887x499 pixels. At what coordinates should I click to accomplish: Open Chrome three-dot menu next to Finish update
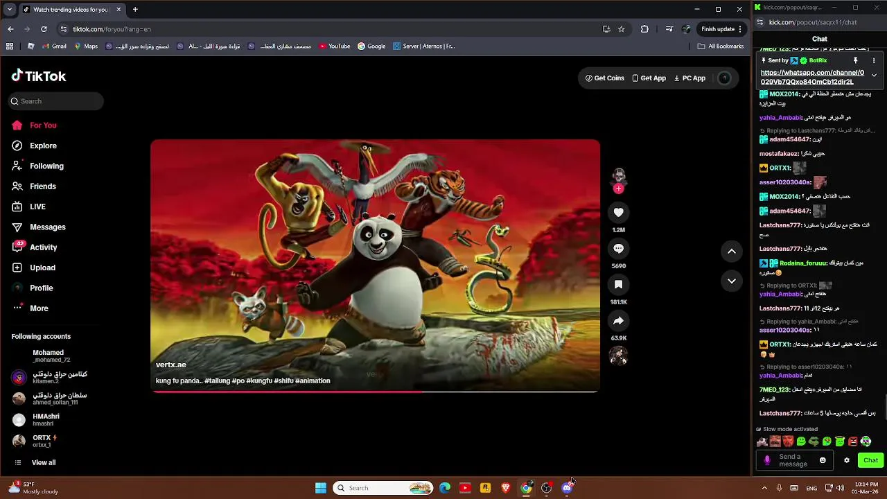(x=740, y=29)
